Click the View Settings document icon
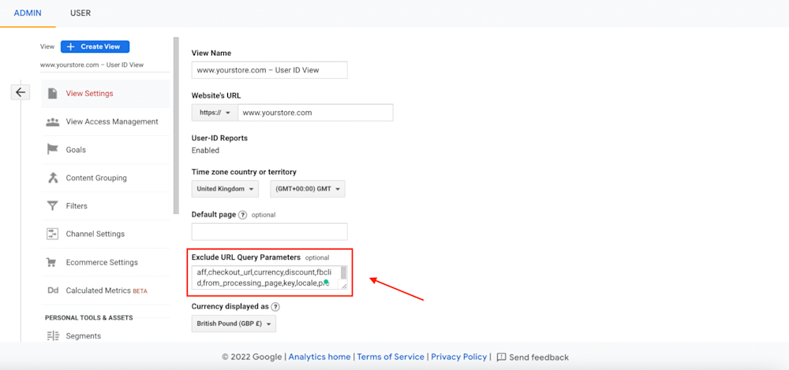 click(x=52, y=94)
